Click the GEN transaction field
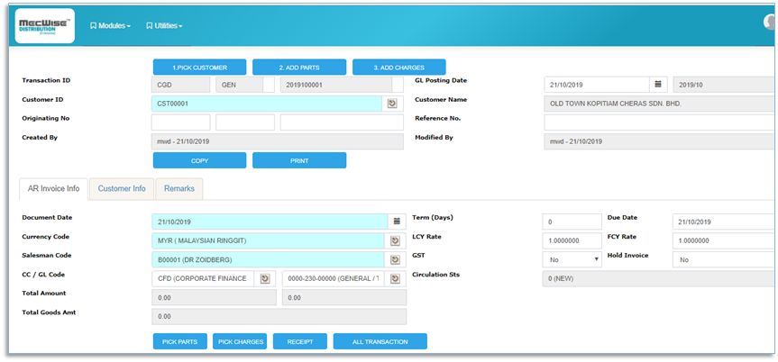 (x=239, y=85)
